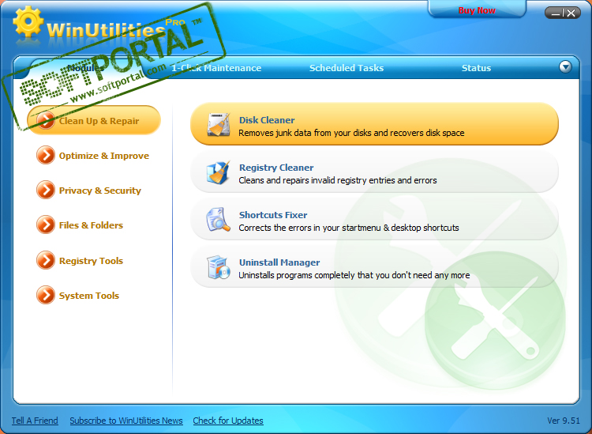Click 'Uninstalls programs completely' description text
The width and height of the screenshot is (592, 434).
[x=354, y=275]
